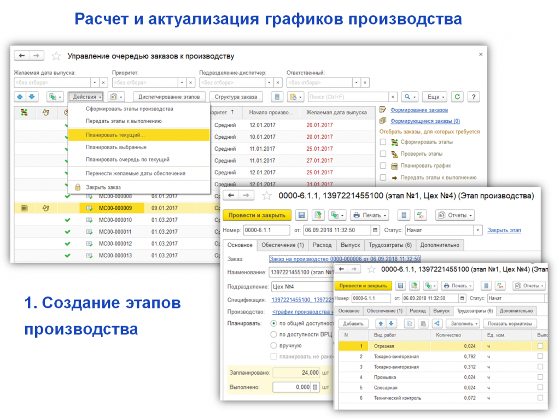
Task: Click Структура заказа button
Action: click(x=236, y=97)
